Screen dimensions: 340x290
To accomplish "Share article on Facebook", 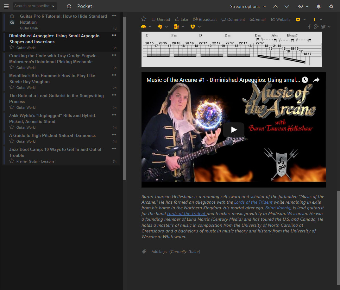I will [309, 27].
